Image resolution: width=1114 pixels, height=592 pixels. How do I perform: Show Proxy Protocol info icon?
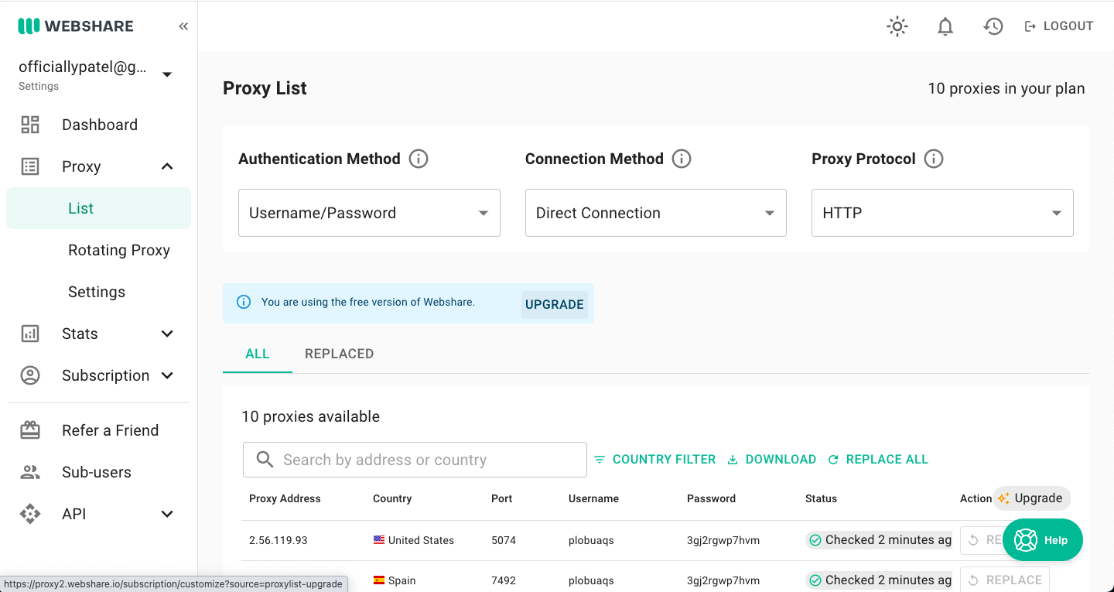coord(934,159)
